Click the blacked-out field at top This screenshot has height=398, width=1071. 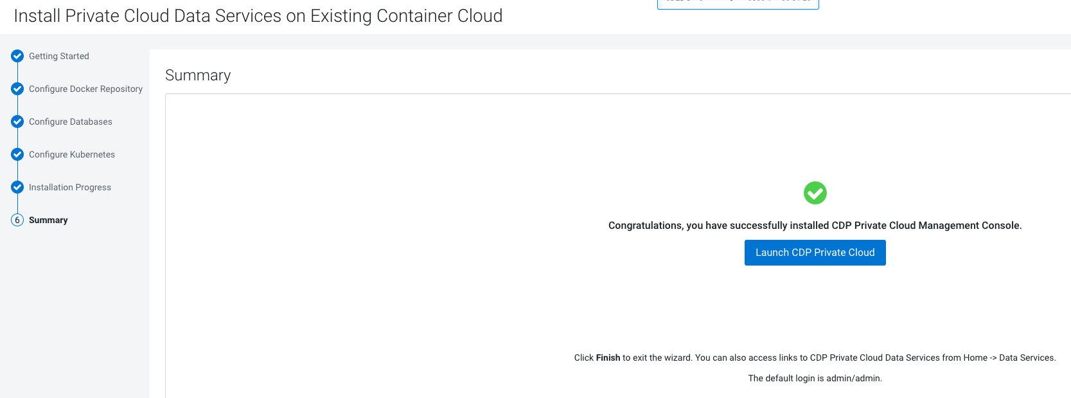pyautogui.click(x=738, y=4)
